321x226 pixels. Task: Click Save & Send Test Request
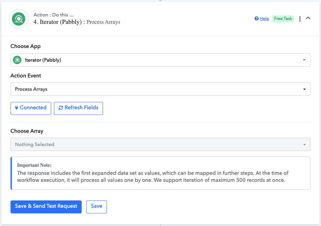pos(46,207)
